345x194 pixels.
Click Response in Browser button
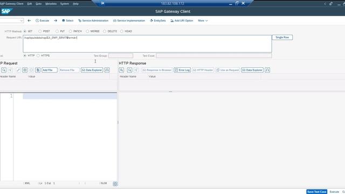point(157,70)
